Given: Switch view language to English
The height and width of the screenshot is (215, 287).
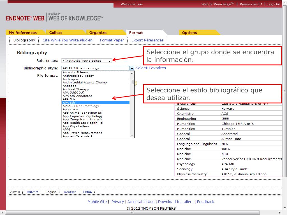Looking at the screenshot, I should click(51, 192).
